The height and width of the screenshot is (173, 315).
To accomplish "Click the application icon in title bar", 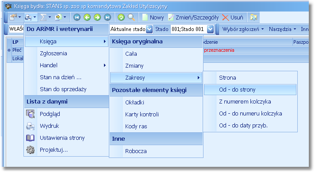I will 8,6.
